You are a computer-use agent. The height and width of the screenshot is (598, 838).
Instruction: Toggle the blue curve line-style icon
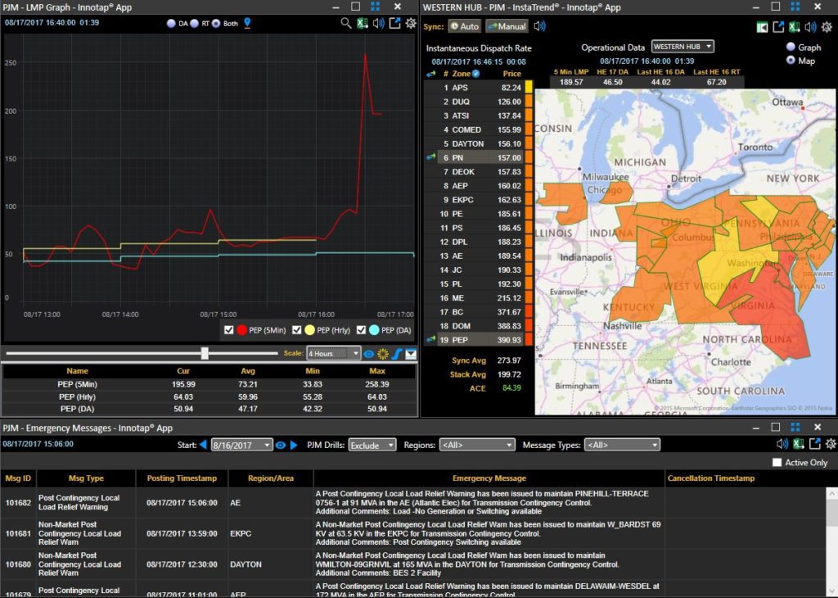397,354
